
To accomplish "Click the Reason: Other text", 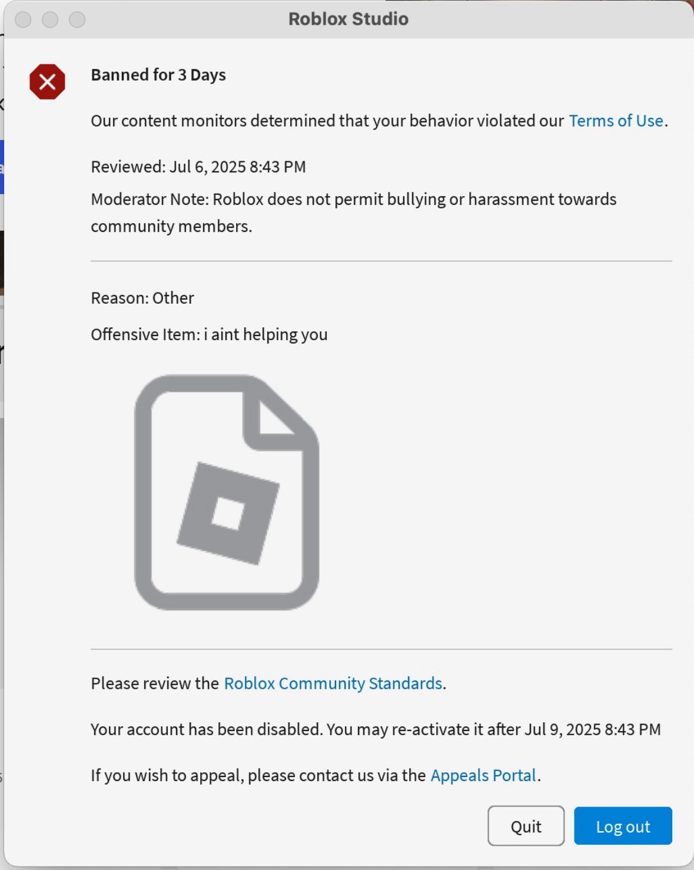I will (x=142, y=298).
